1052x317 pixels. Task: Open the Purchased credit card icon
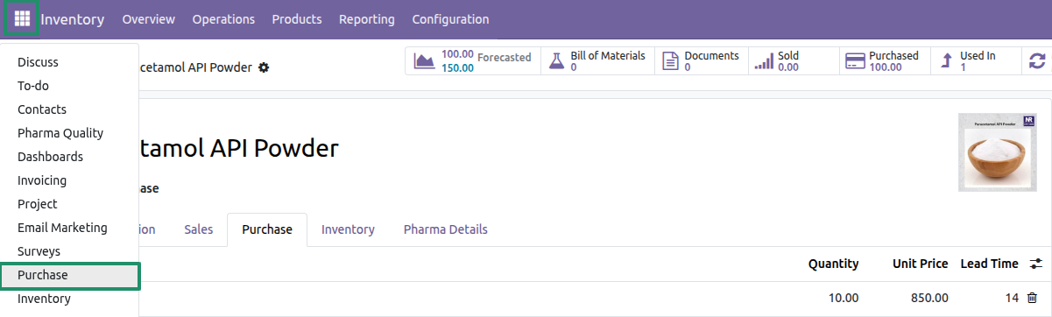[855, 60]
